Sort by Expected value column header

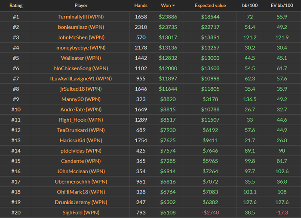click(x=210, y=6)
